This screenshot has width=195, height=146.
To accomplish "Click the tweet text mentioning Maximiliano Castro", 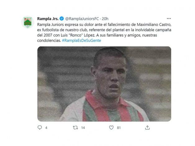I will click(x=104, y=24).
